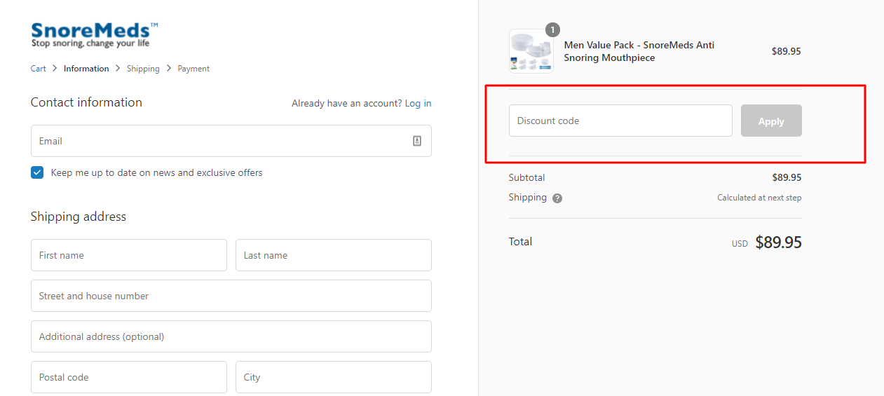Go back to Cart breadcrumb
The image size is (884, 396).
[39, 69]
